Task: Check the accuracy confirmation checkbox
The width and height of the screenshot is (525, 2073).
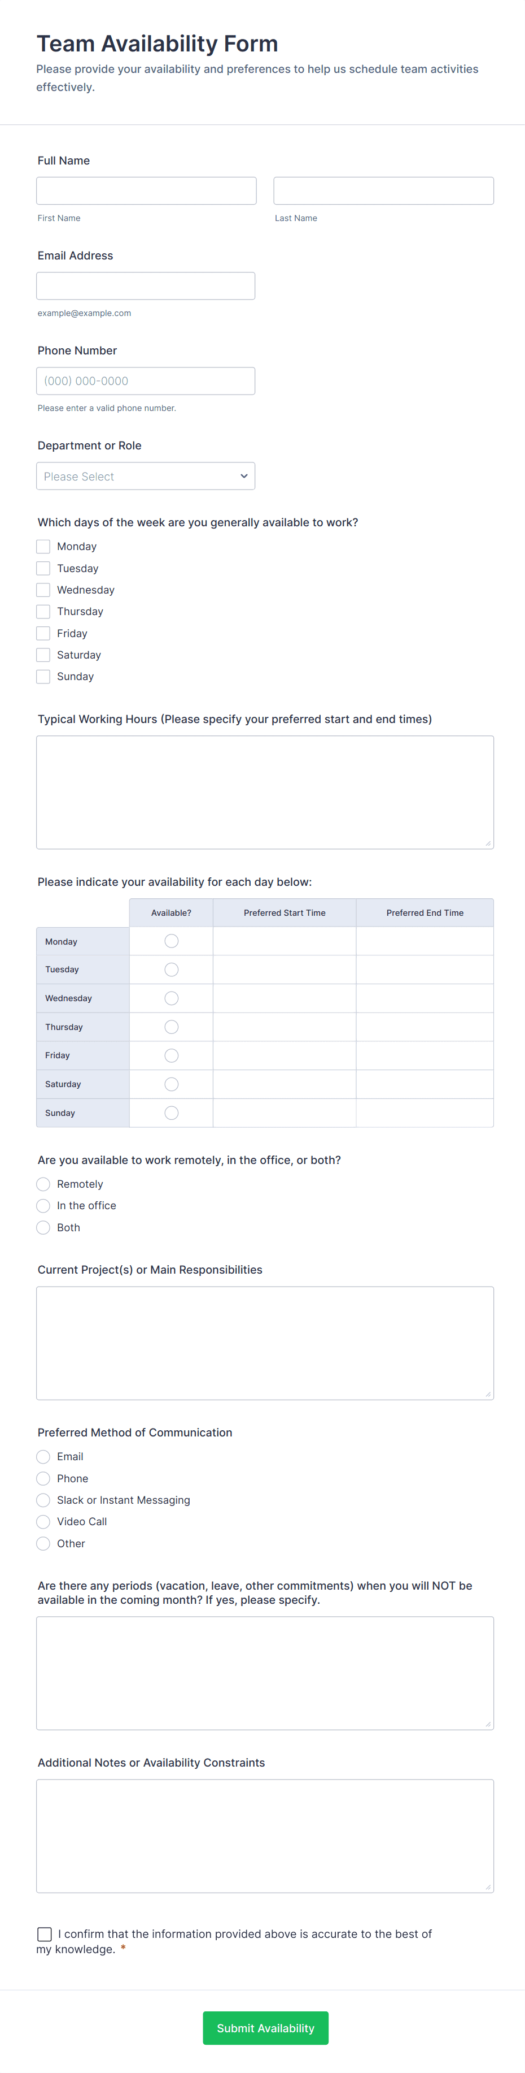Action: [45, 1934]
